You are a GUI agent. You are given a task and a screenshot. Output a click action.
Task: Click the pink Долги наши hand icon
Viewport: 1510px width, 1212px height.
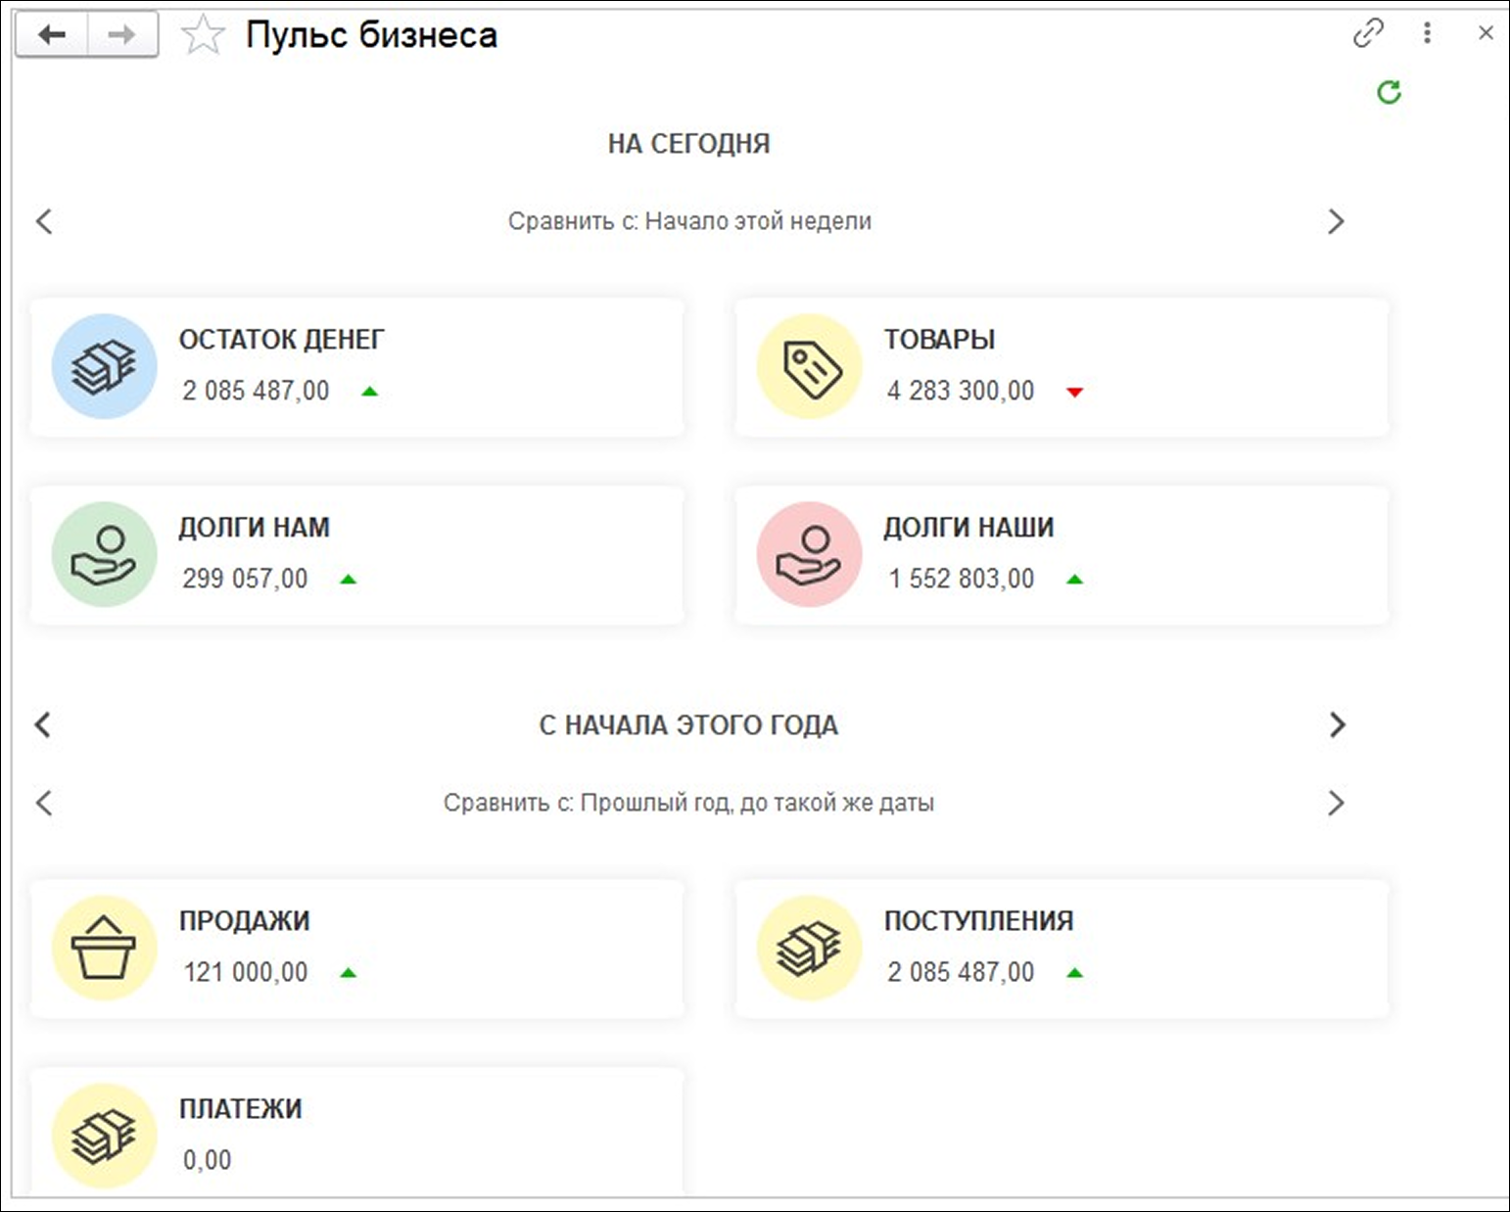pos(810,554)
